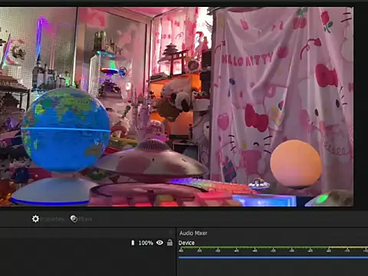Screen dimensions: 368x276
Task: Toggle the padlock lock on the source
Action: pos(169,242)
